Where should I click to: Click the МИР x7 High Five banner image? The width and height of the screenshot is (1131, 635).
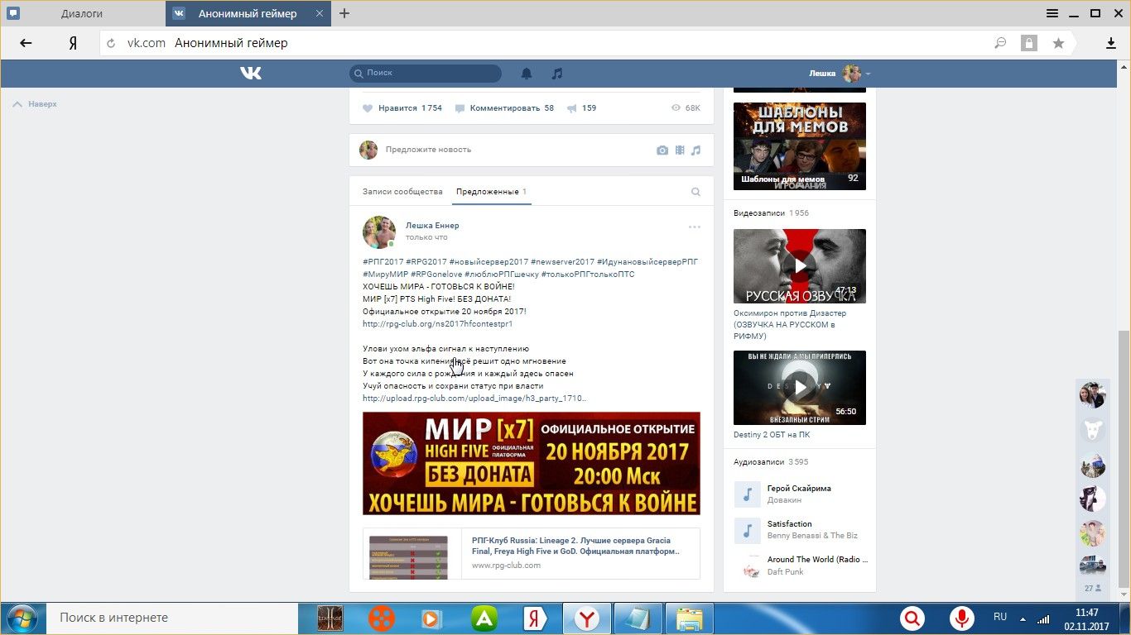pyautogui.click(x=532, y=464)
